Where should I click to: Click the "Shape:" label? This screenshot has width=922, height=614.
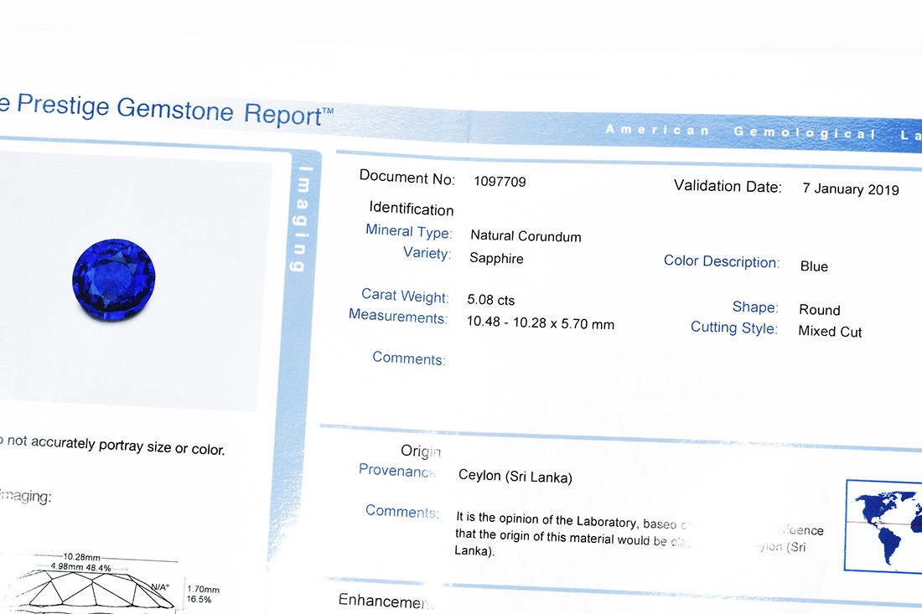click(755, 307)
